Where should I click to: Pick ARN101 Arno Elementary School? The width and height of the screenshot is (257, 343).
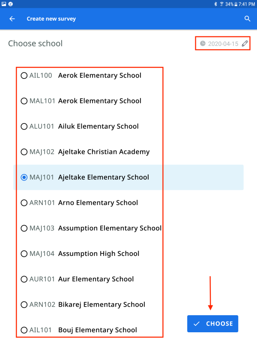click(x=24, y=203)
